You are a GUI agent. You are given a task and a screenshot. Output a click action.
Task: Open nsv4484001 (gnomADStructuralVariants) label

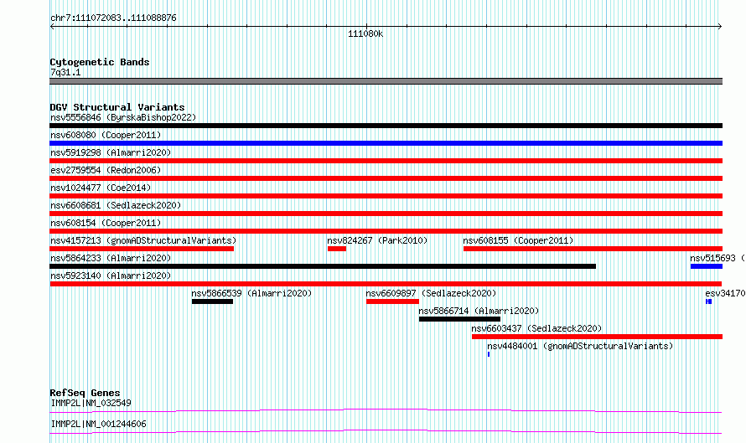580,346
